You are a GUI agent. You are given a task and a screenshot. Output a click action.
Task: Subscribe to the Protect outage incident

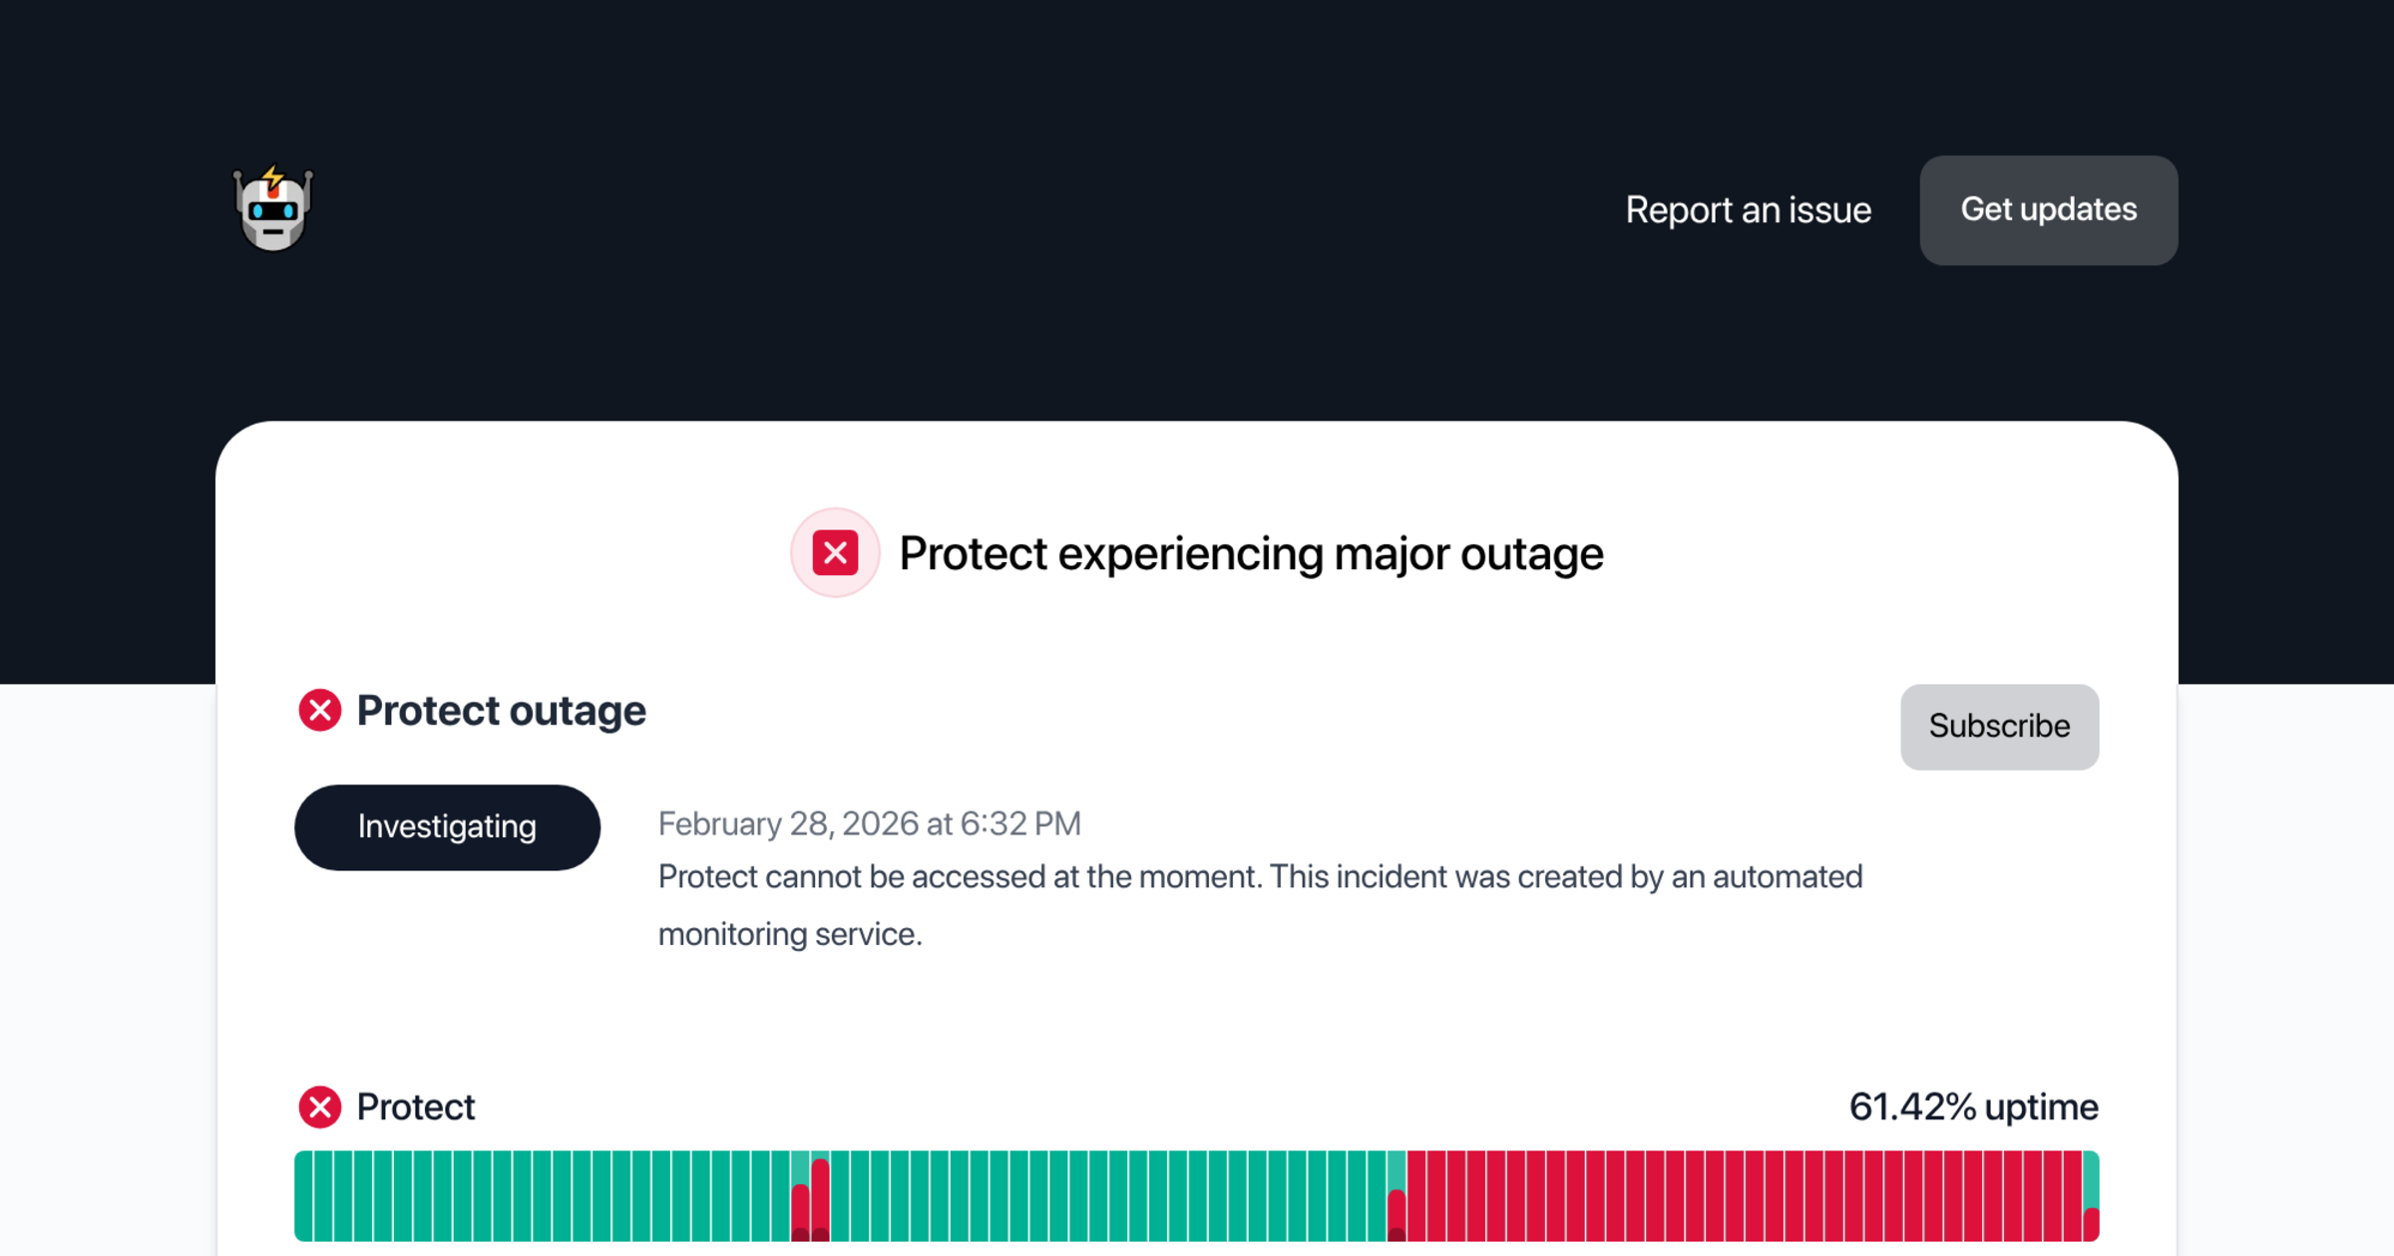(1999, 727)
